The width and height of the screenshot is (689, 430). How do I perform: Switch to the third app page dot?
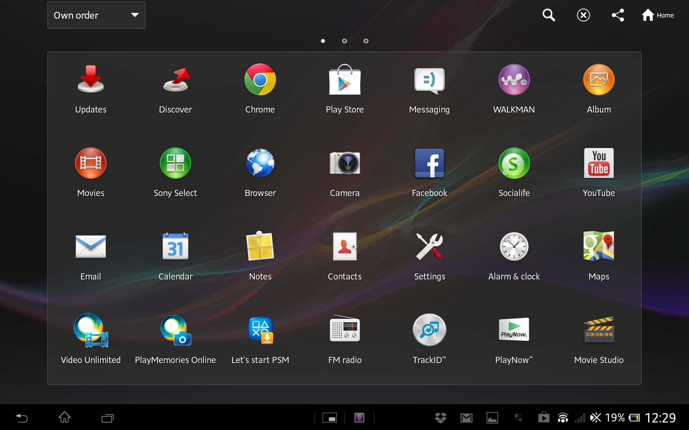pyautogui.click(x=366, y=41)
